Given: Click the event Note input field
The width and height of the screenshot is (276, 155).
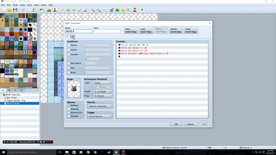Looking at the screenshot, I should [x=107, y=31].
